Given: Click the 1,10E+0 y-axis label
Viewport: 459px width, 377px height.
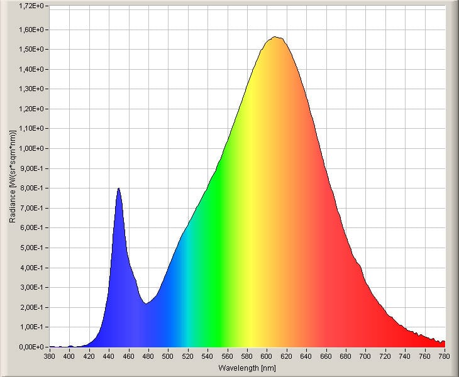Looking at the screenshot, I should coord(31,128).
